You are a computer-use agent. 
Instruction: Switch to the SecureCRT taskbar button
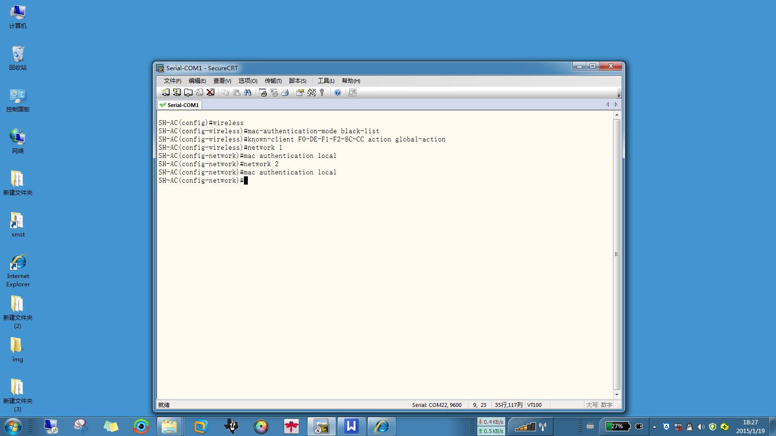click(x=321, y=426)
